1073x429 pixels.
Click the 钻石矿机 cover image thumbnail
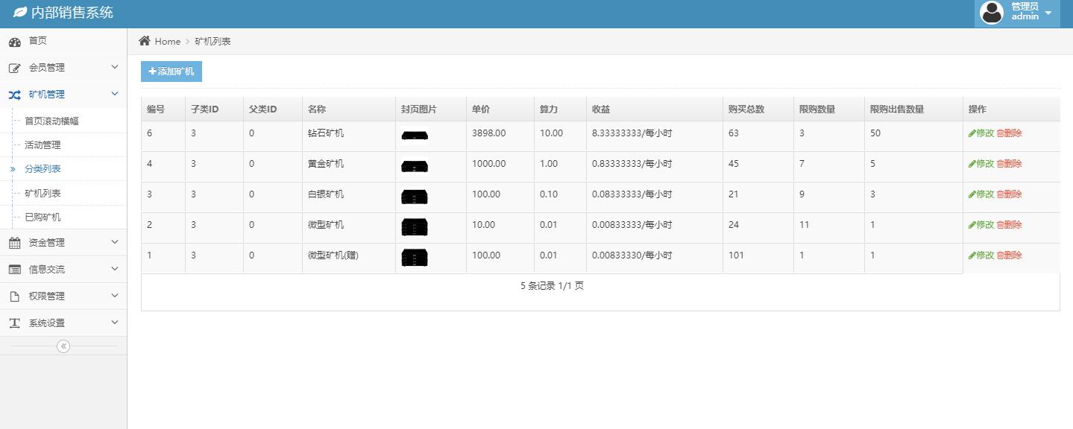(415, 135)
